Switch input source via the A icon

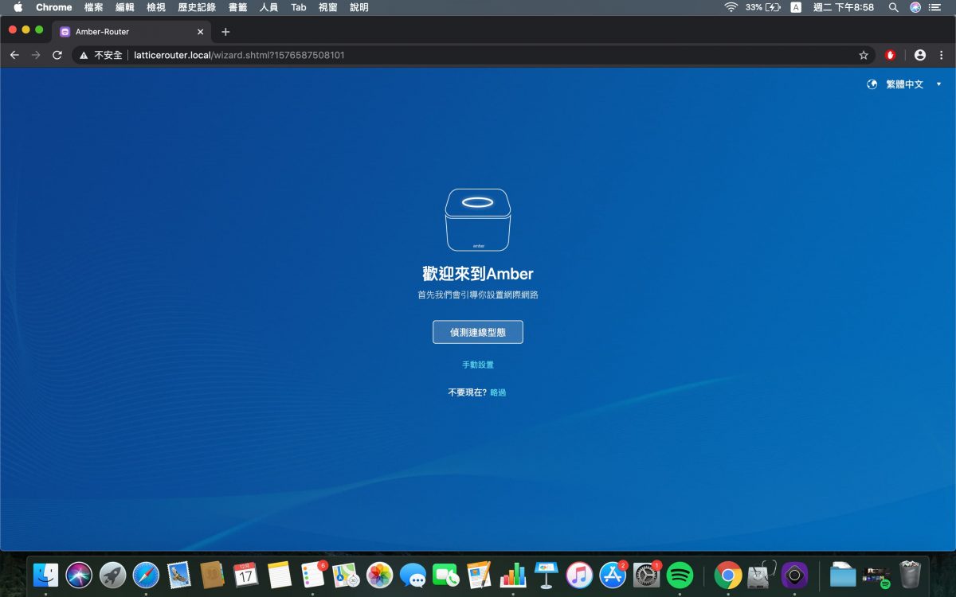796,7
